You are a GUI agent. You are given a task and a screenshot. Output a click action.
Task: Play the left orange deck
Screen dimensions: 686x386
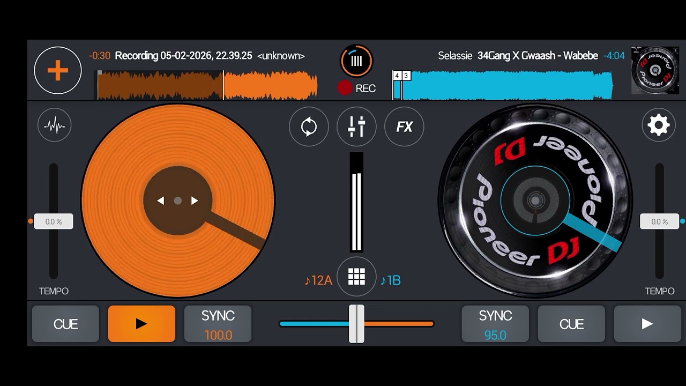point(141,324)
